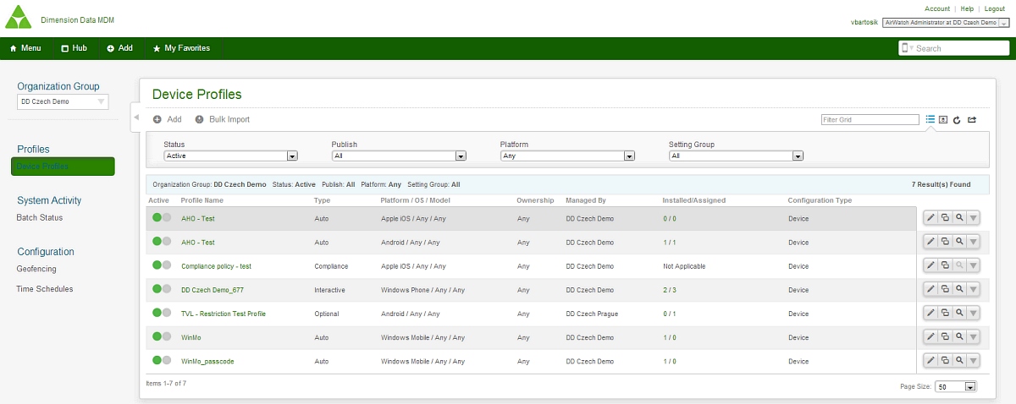Open My Favorites menu
This screenshot has width=1016, height=404.
[x=181, y=48]
